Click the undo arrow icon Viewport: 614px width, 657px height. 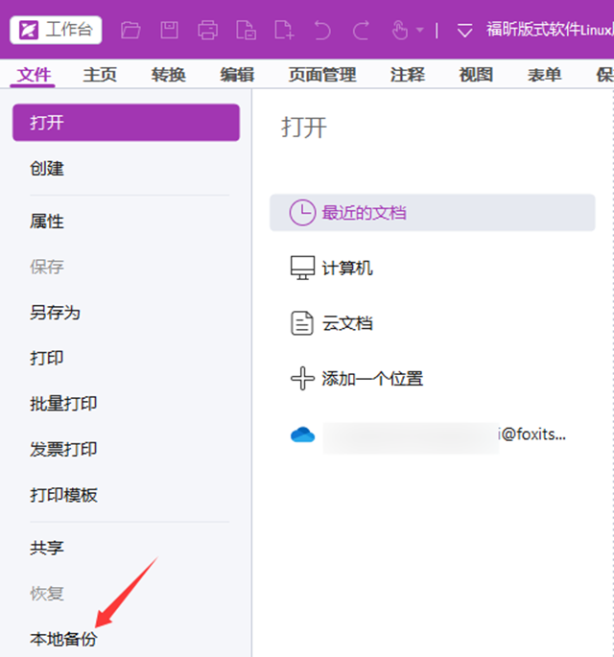pos(322,30)
